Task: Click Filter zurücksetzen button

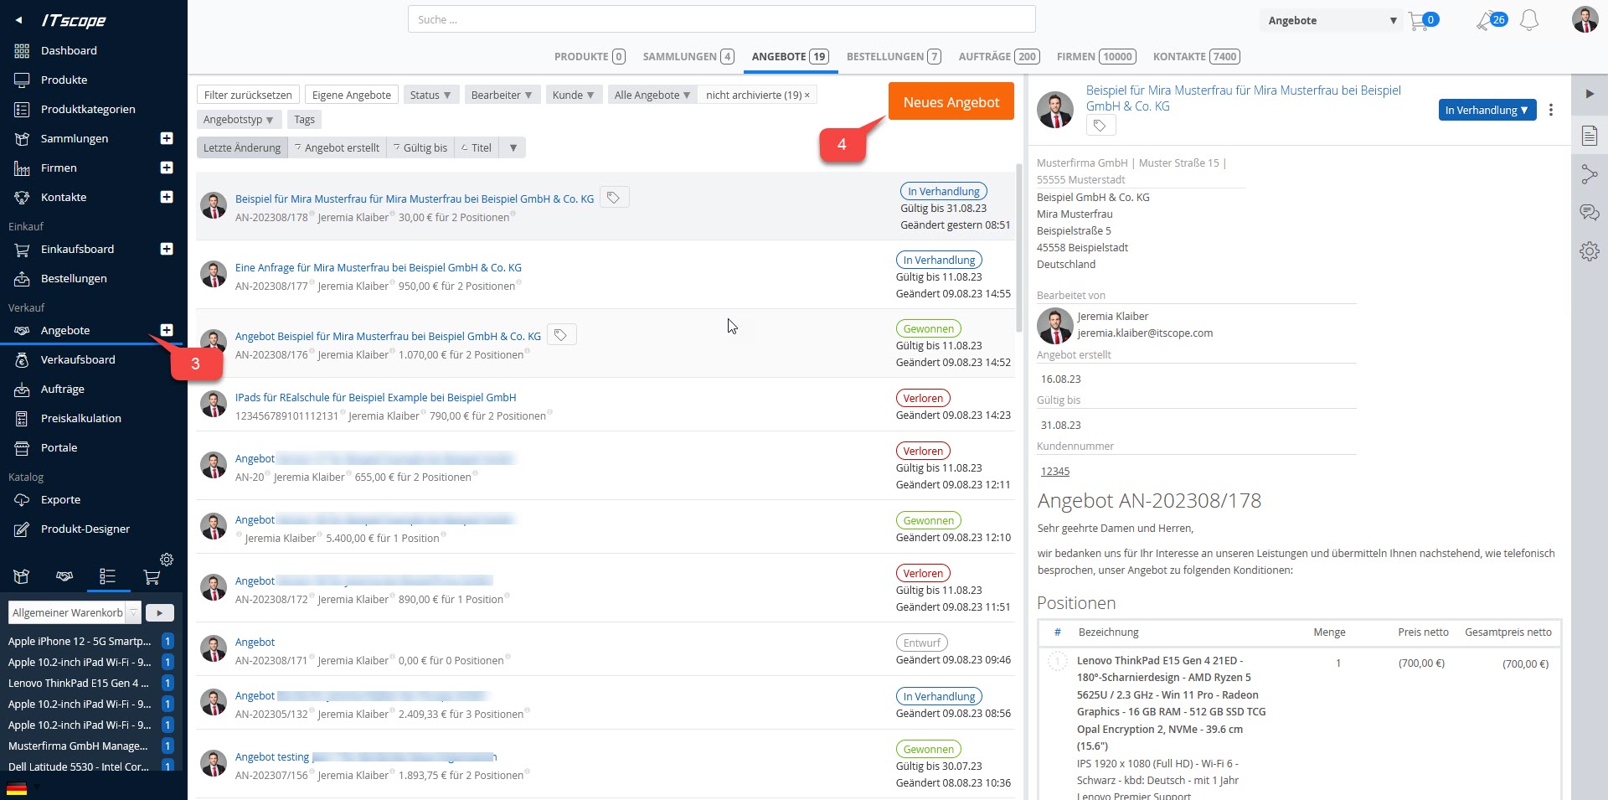Action: [248, 95]
